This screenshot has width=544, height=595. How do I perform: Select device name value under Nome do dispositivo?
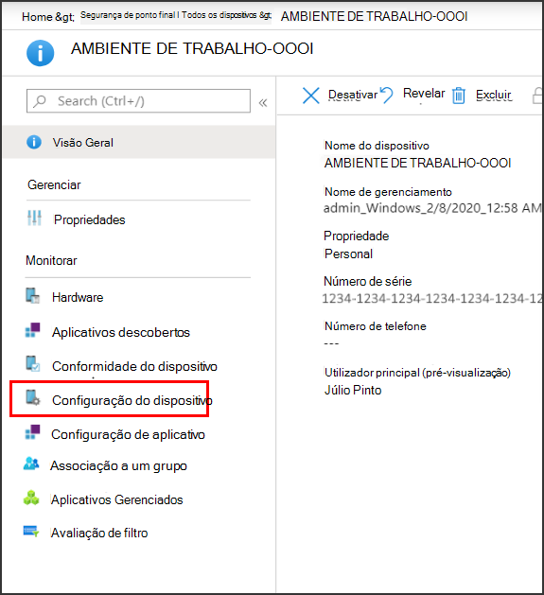(417, 163)
